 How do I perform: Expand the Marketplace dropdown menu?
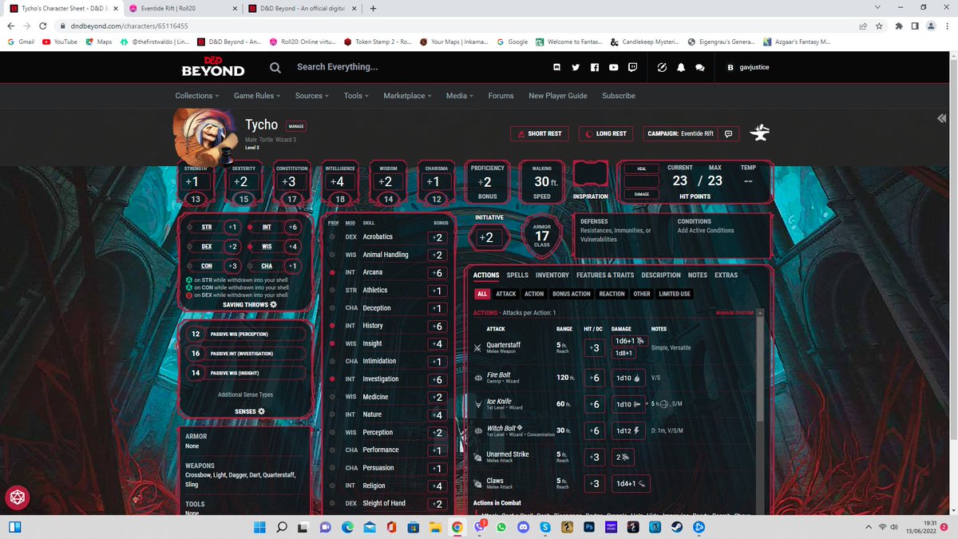tap(407, 96)
